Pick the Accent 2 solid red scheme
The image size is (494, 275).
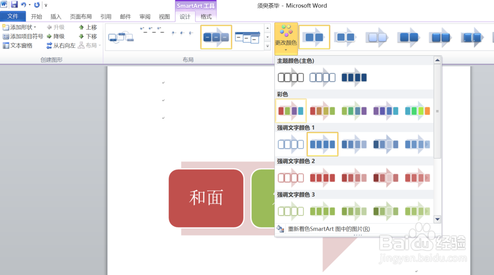point(322,178)
